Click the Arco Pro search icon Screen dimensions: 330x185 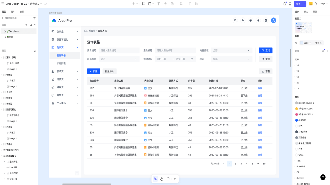(x=235, y=21)
